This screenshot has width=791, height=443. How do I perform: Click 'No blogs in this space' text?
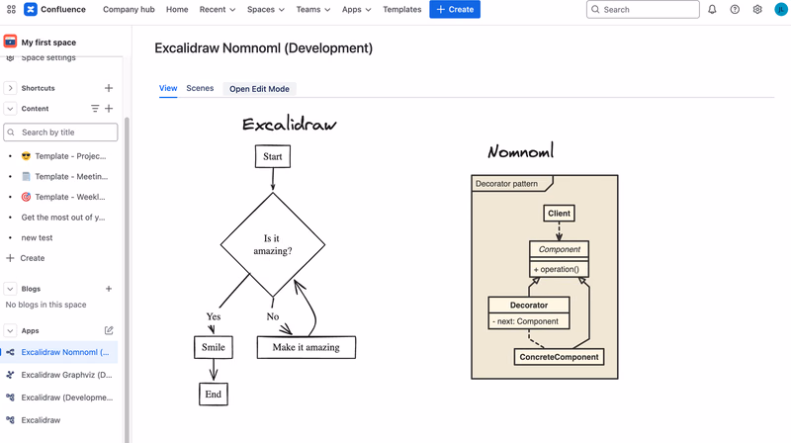pos(45,305)
